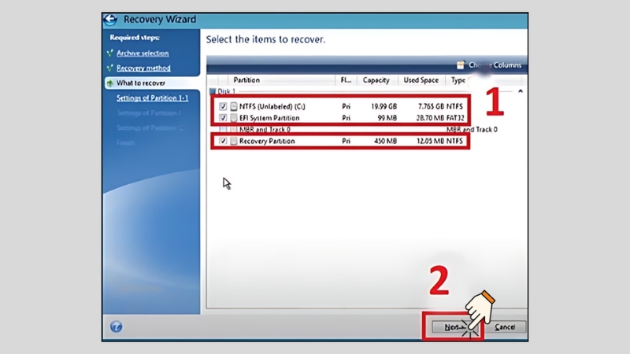The image size is (630, 354).
Task: Click the Cancel button
Action: 505,327
